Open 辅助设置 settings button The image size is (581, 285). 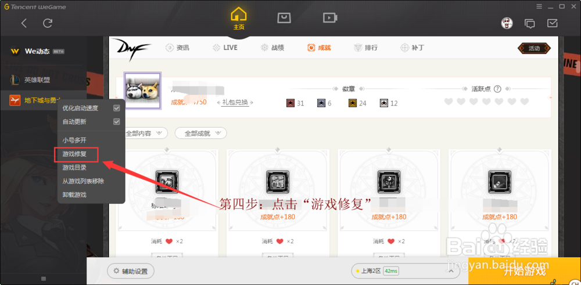click(x=130, y=271)
